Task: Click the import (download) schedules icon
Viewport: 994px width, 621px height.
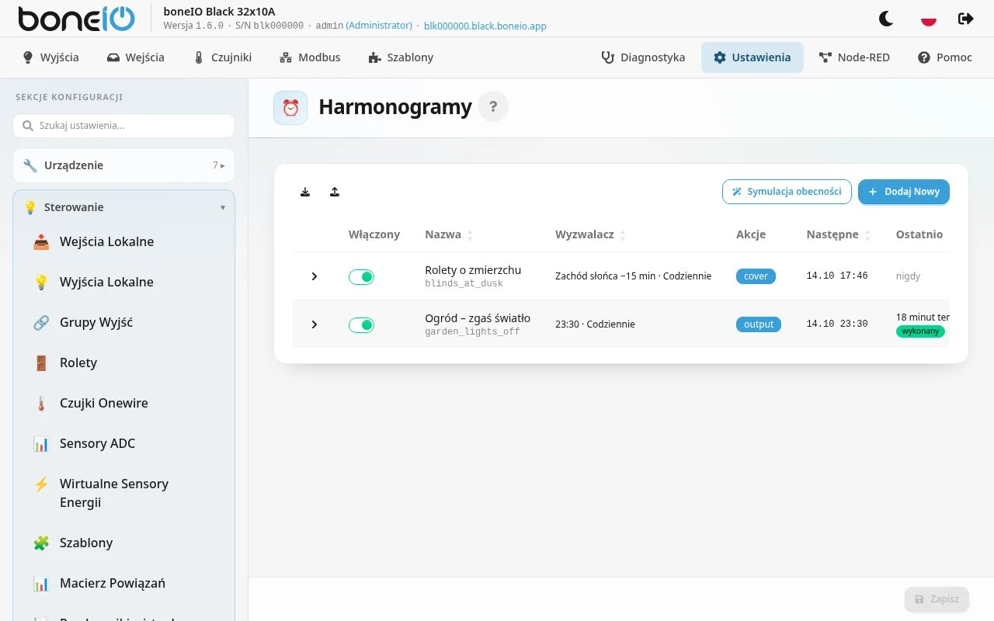Action: click(305, 192)
